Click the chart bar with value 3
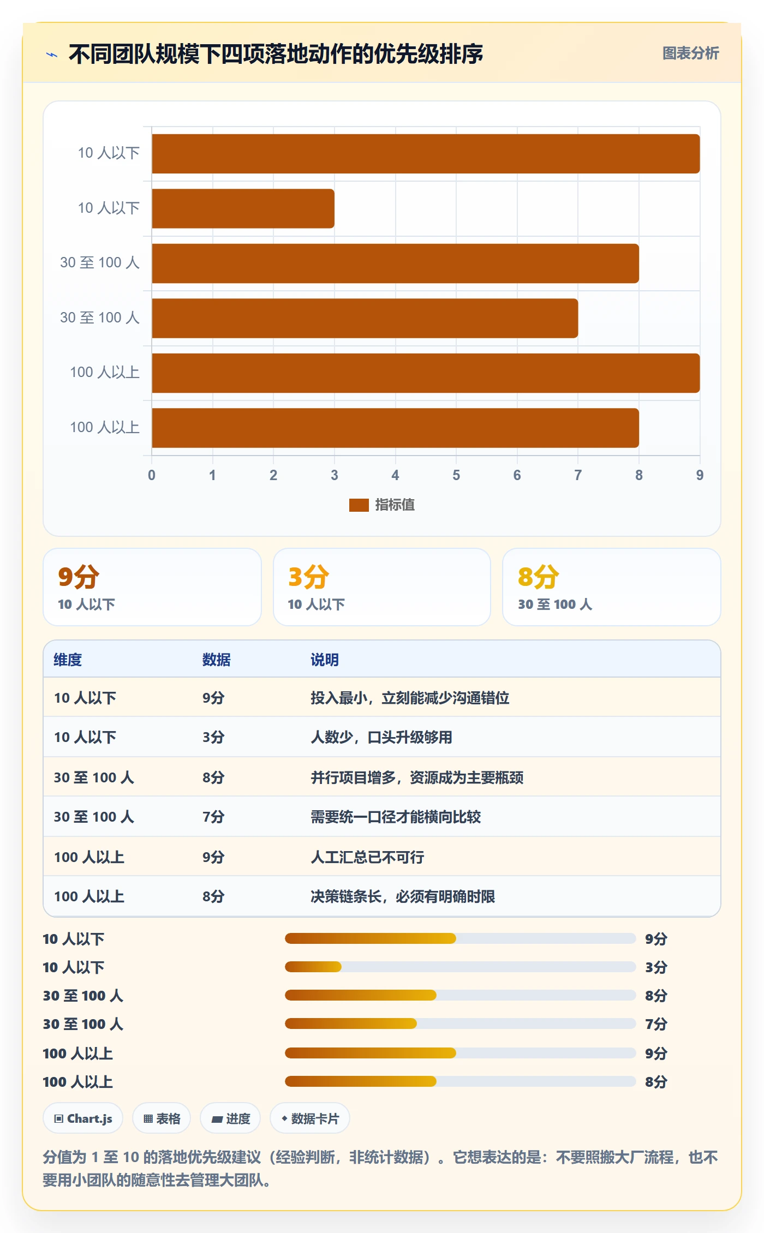Image resolution: width=764 pixels, height=1233 pixels. point(243,208)
